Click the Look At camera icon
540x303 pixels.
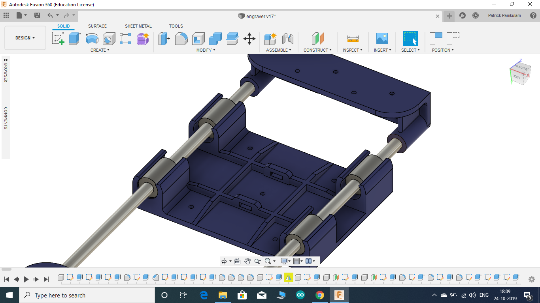pos(237,261)
